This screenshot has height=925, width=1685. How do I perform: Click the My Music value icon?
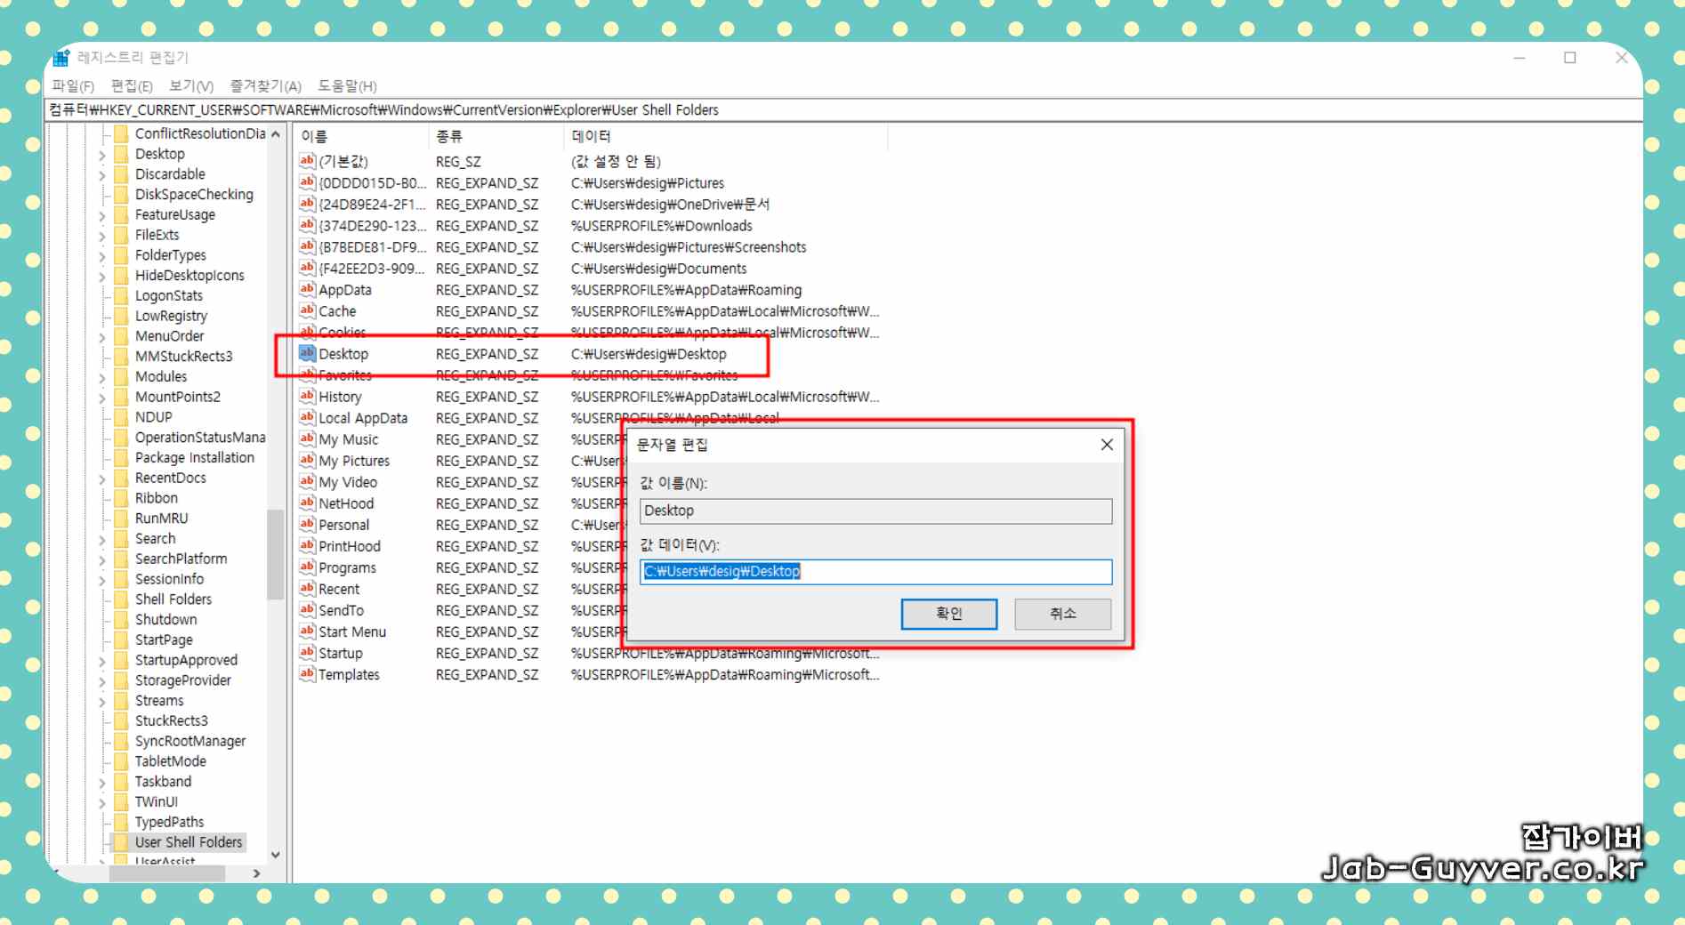pyautogui.click(x=307, y=438)
